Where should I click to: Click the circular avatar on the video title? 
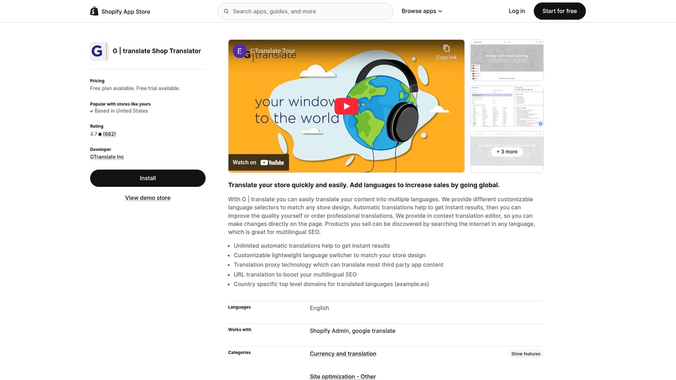click(x=240, y=51)
